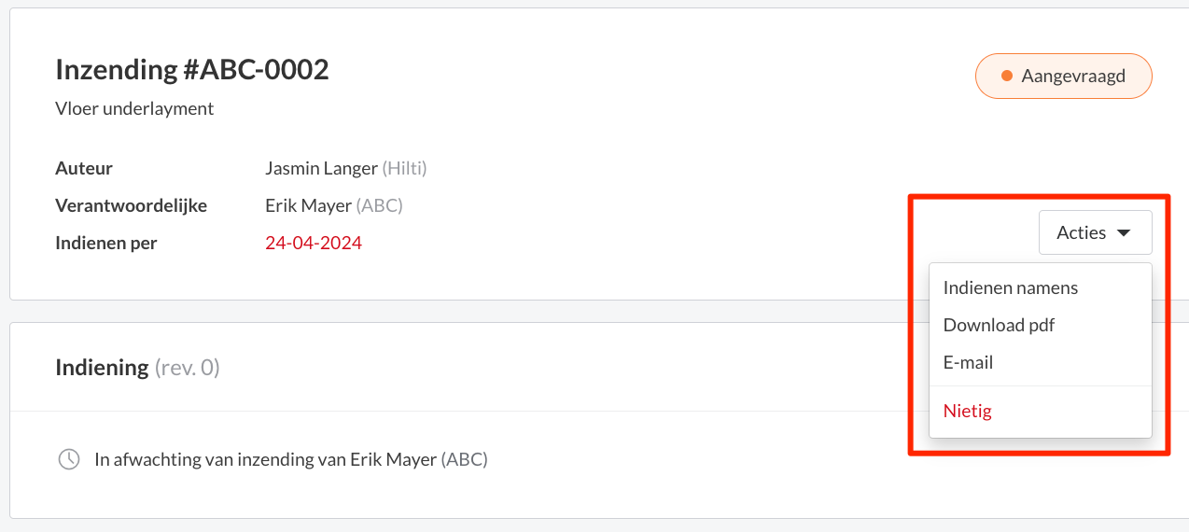Click the Vloer underlayment subtitle
The width and height of the screenshot is (1189, 532).
click(x=134, y=109)
